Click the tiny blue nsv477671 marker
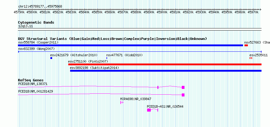This screenshot has width=270, height=127. [x=107, y=58]
